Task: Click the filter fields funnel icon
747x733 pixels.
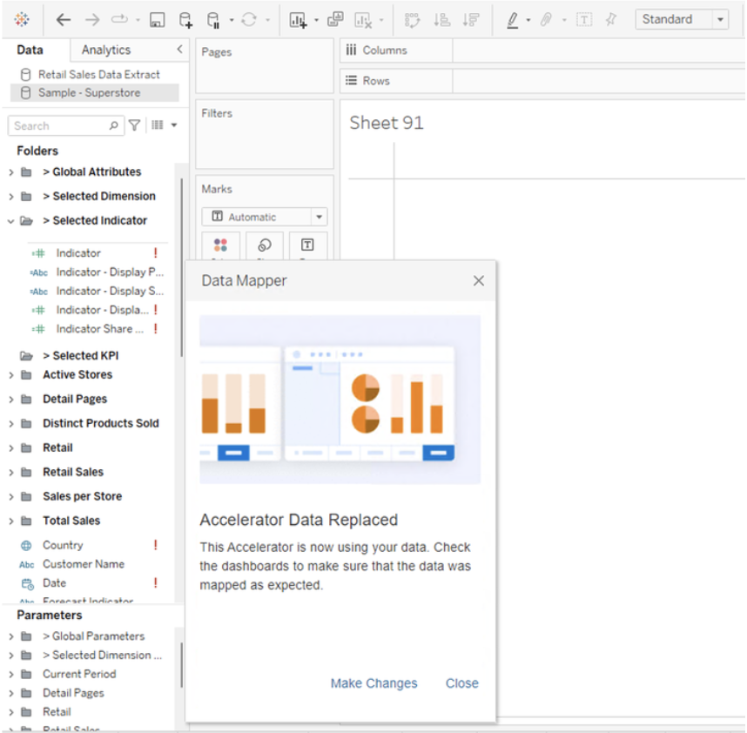Action: [x=135, y=125]
